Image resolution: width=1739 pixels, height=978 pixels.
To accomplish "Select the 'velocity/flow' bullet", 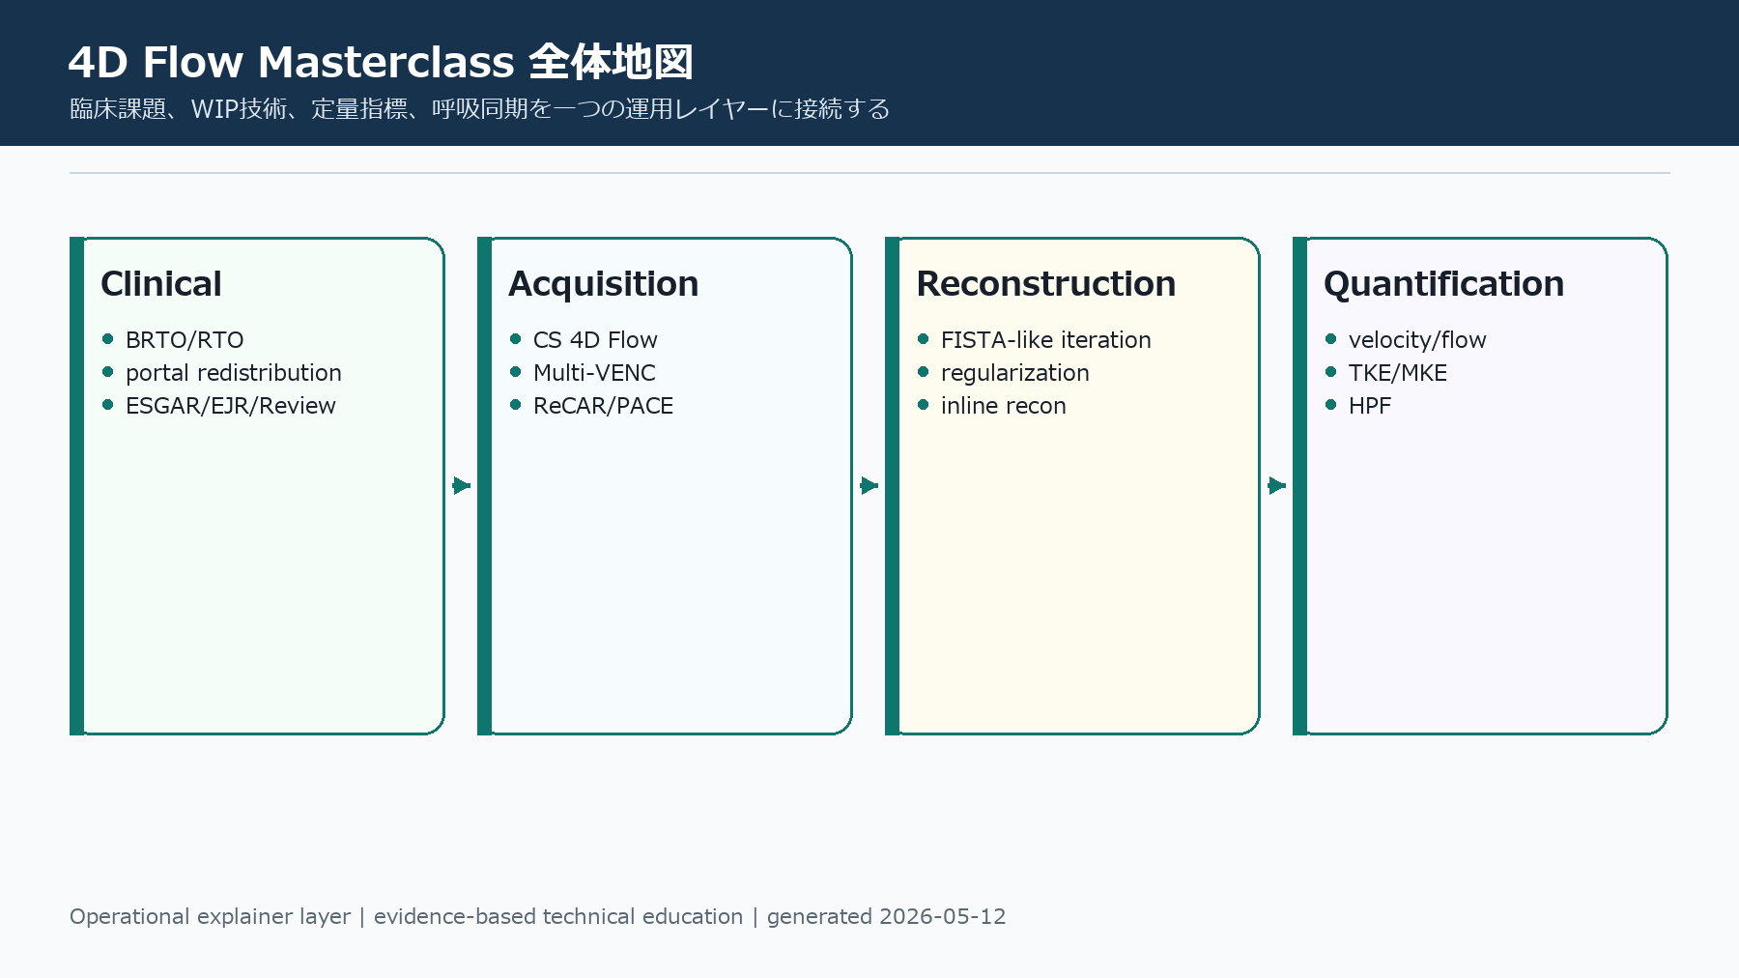I will click(1417, 340).
